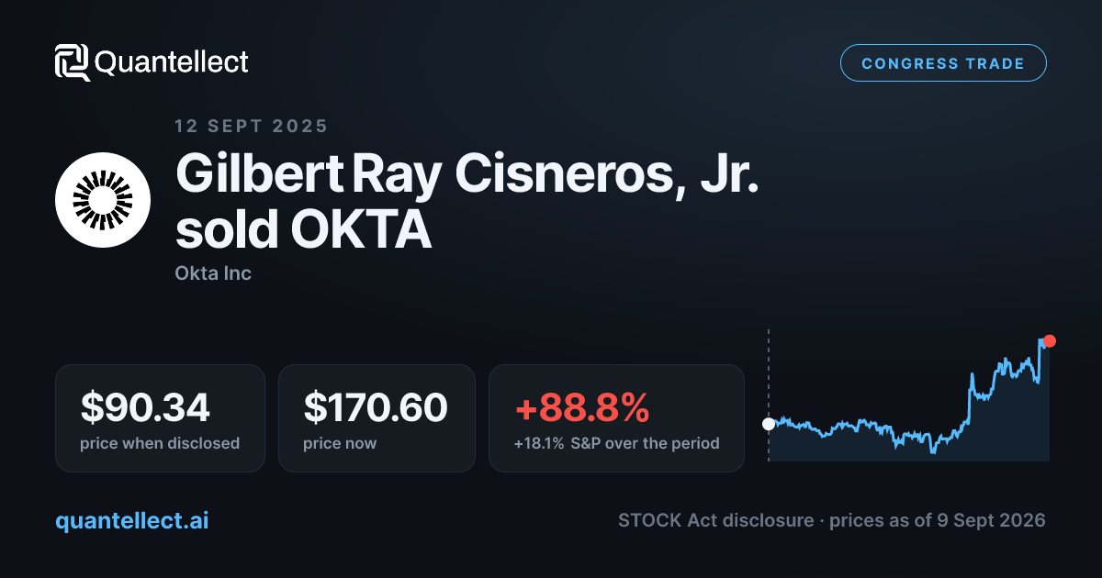Click the red chart endpoint dot

coord(1050,341)
